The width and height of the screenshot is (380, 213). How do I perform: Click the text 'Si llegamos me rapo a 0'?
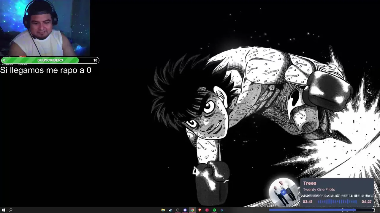point(46,70)
